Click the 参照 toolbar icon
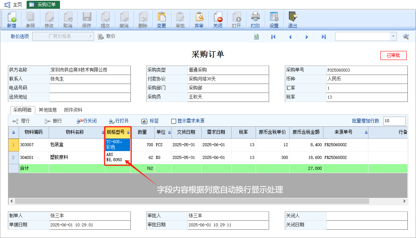 pos(30,20)
